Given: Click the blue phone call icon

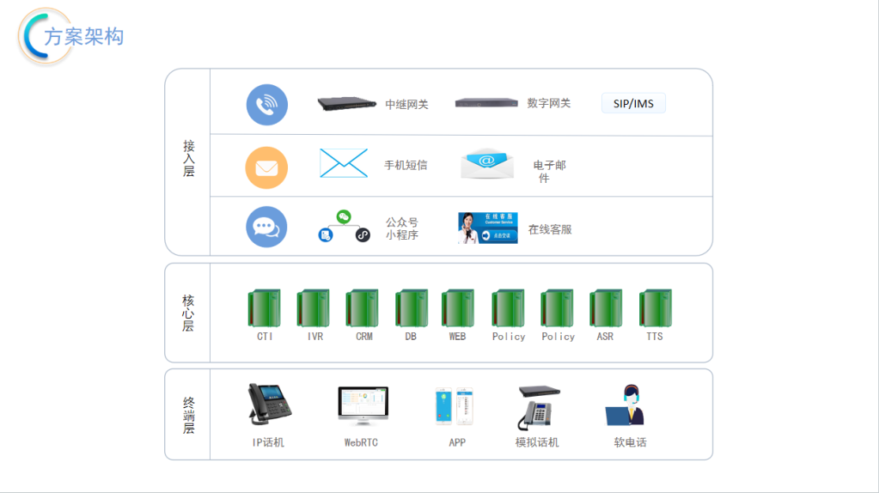Looking at the screenshot, I should coord(266,105).
